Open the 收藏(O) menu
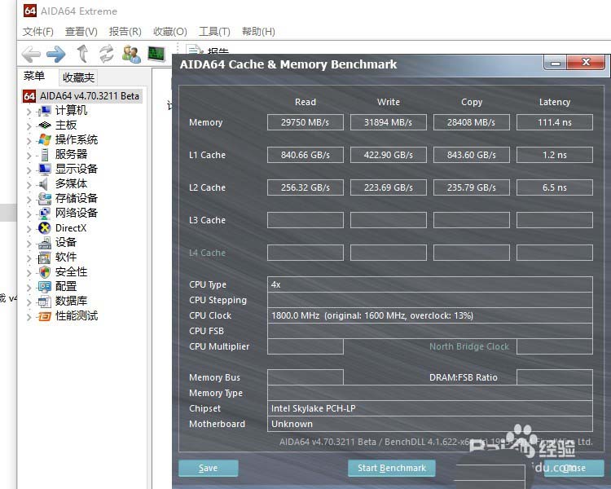 (170, 32)
